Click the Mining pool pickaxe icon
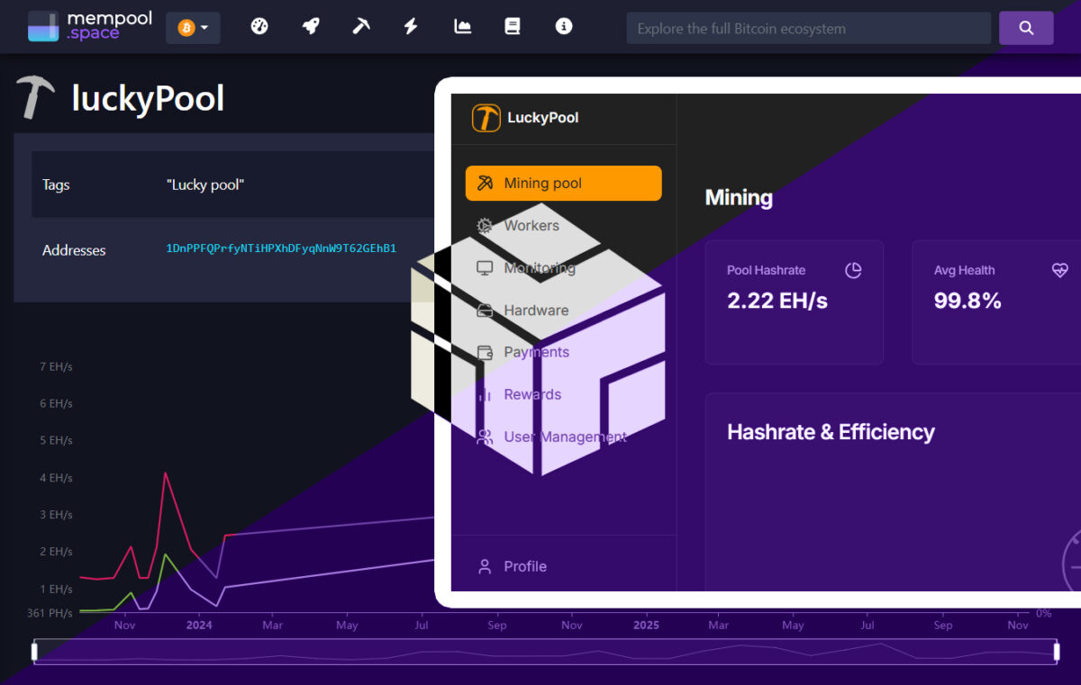Image resolution: width=1081 pixels, height=685 pixels. click(x=485, y=184)
